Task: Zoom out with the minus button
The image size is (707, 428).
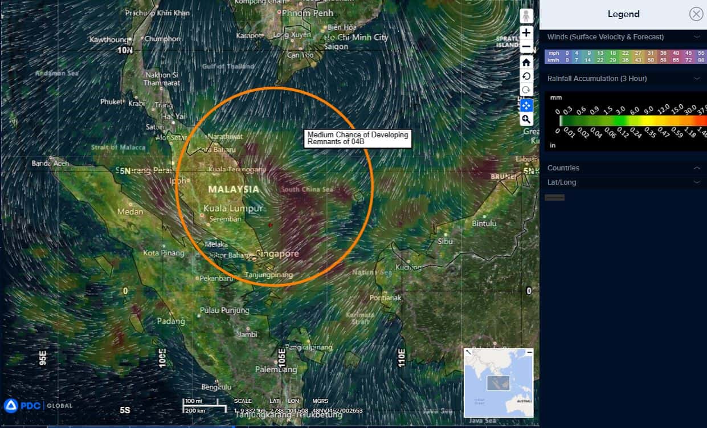Action: [526, 47]
